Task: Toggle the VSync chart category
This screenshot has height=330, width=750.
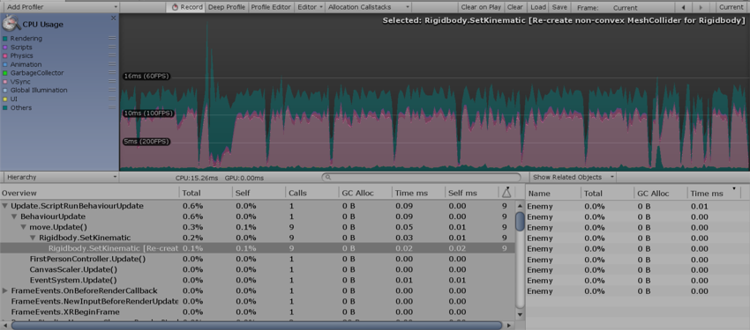Action: (x=4, y=82)
